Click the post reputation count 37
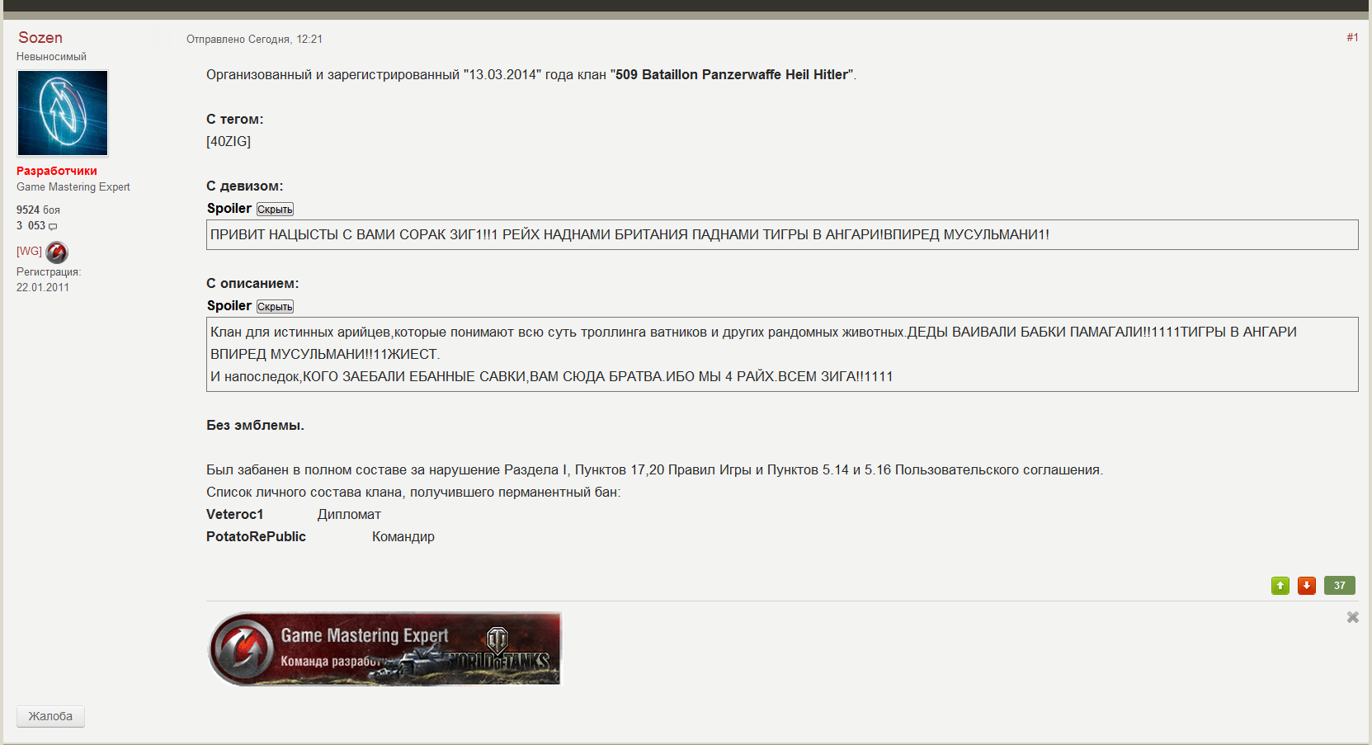The width and height of the screenshot is (1372, 745). 1339,585
